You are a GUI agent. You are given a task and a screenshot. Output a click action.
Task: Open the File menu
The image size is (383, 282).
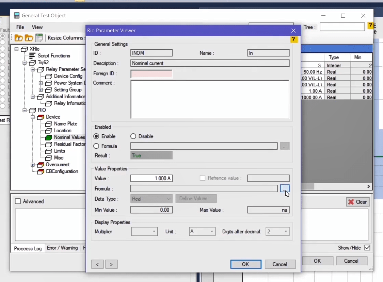coord(20,27)
